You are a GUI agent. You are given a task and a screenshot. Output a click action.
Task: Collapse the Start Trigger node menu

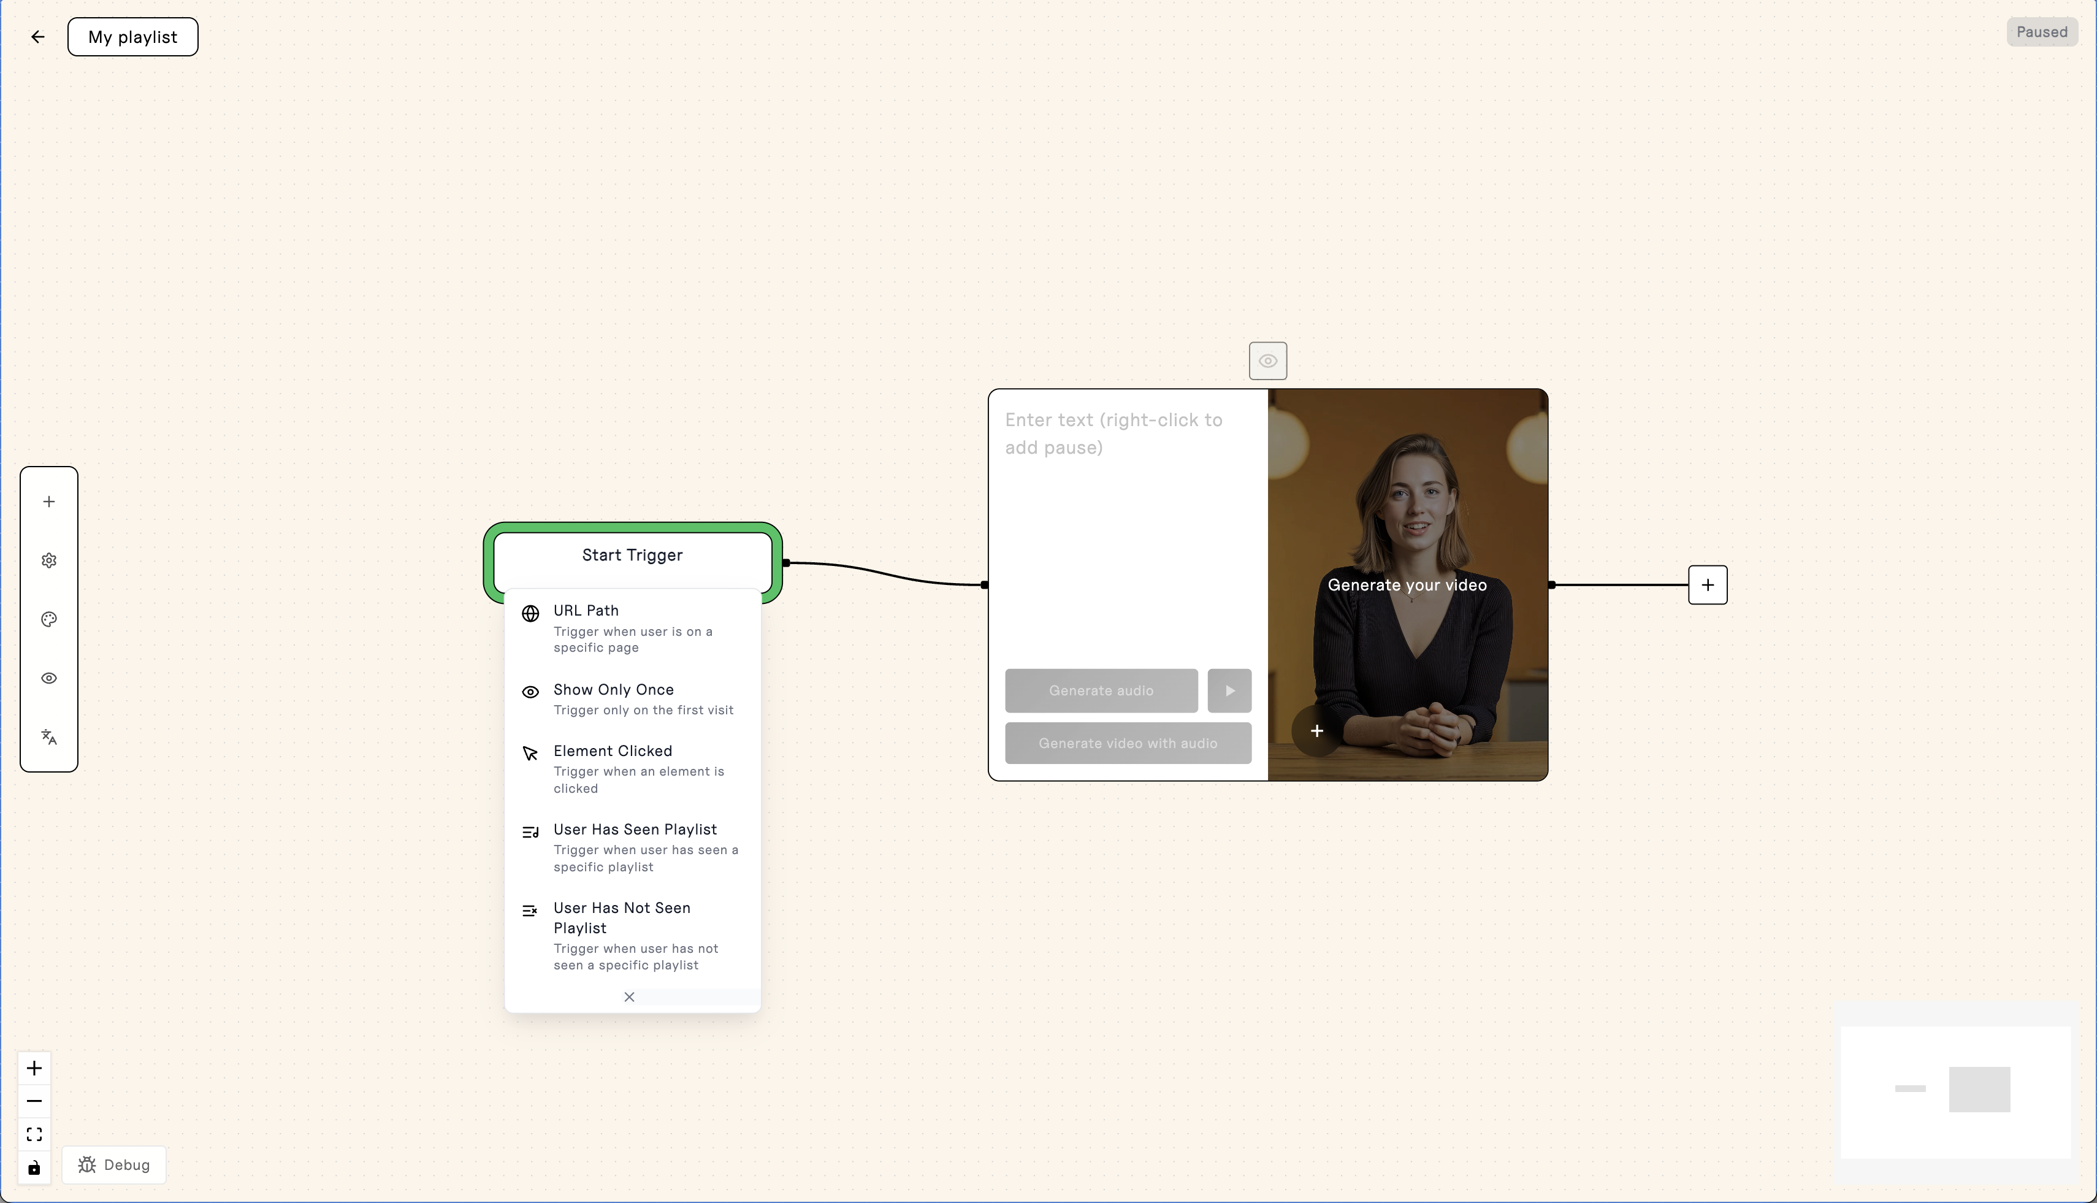pos(632,556)
